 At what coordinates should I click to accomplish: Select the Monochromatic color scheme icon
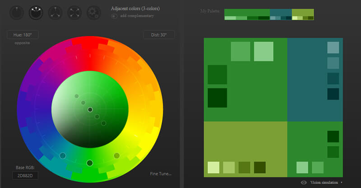pyautogui.click(x=16, y=12)
